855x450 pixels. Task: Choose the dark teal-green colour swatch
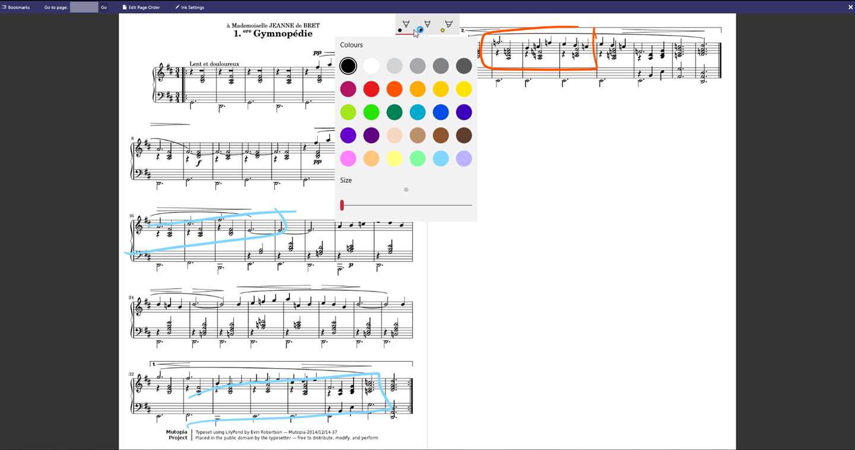(395, 112)
